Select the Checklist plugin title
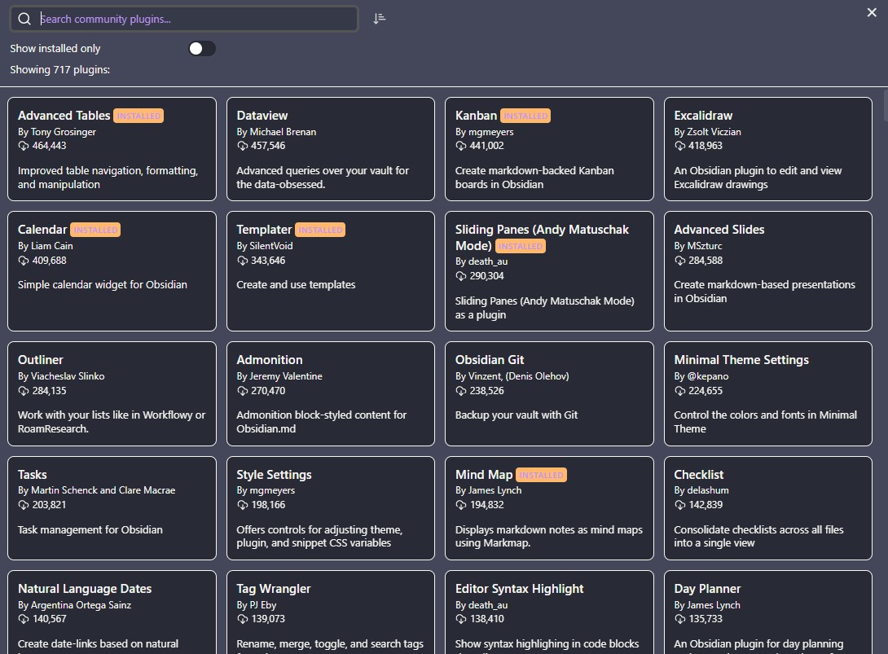Screen dimensions: 888x654 [699, 475]
